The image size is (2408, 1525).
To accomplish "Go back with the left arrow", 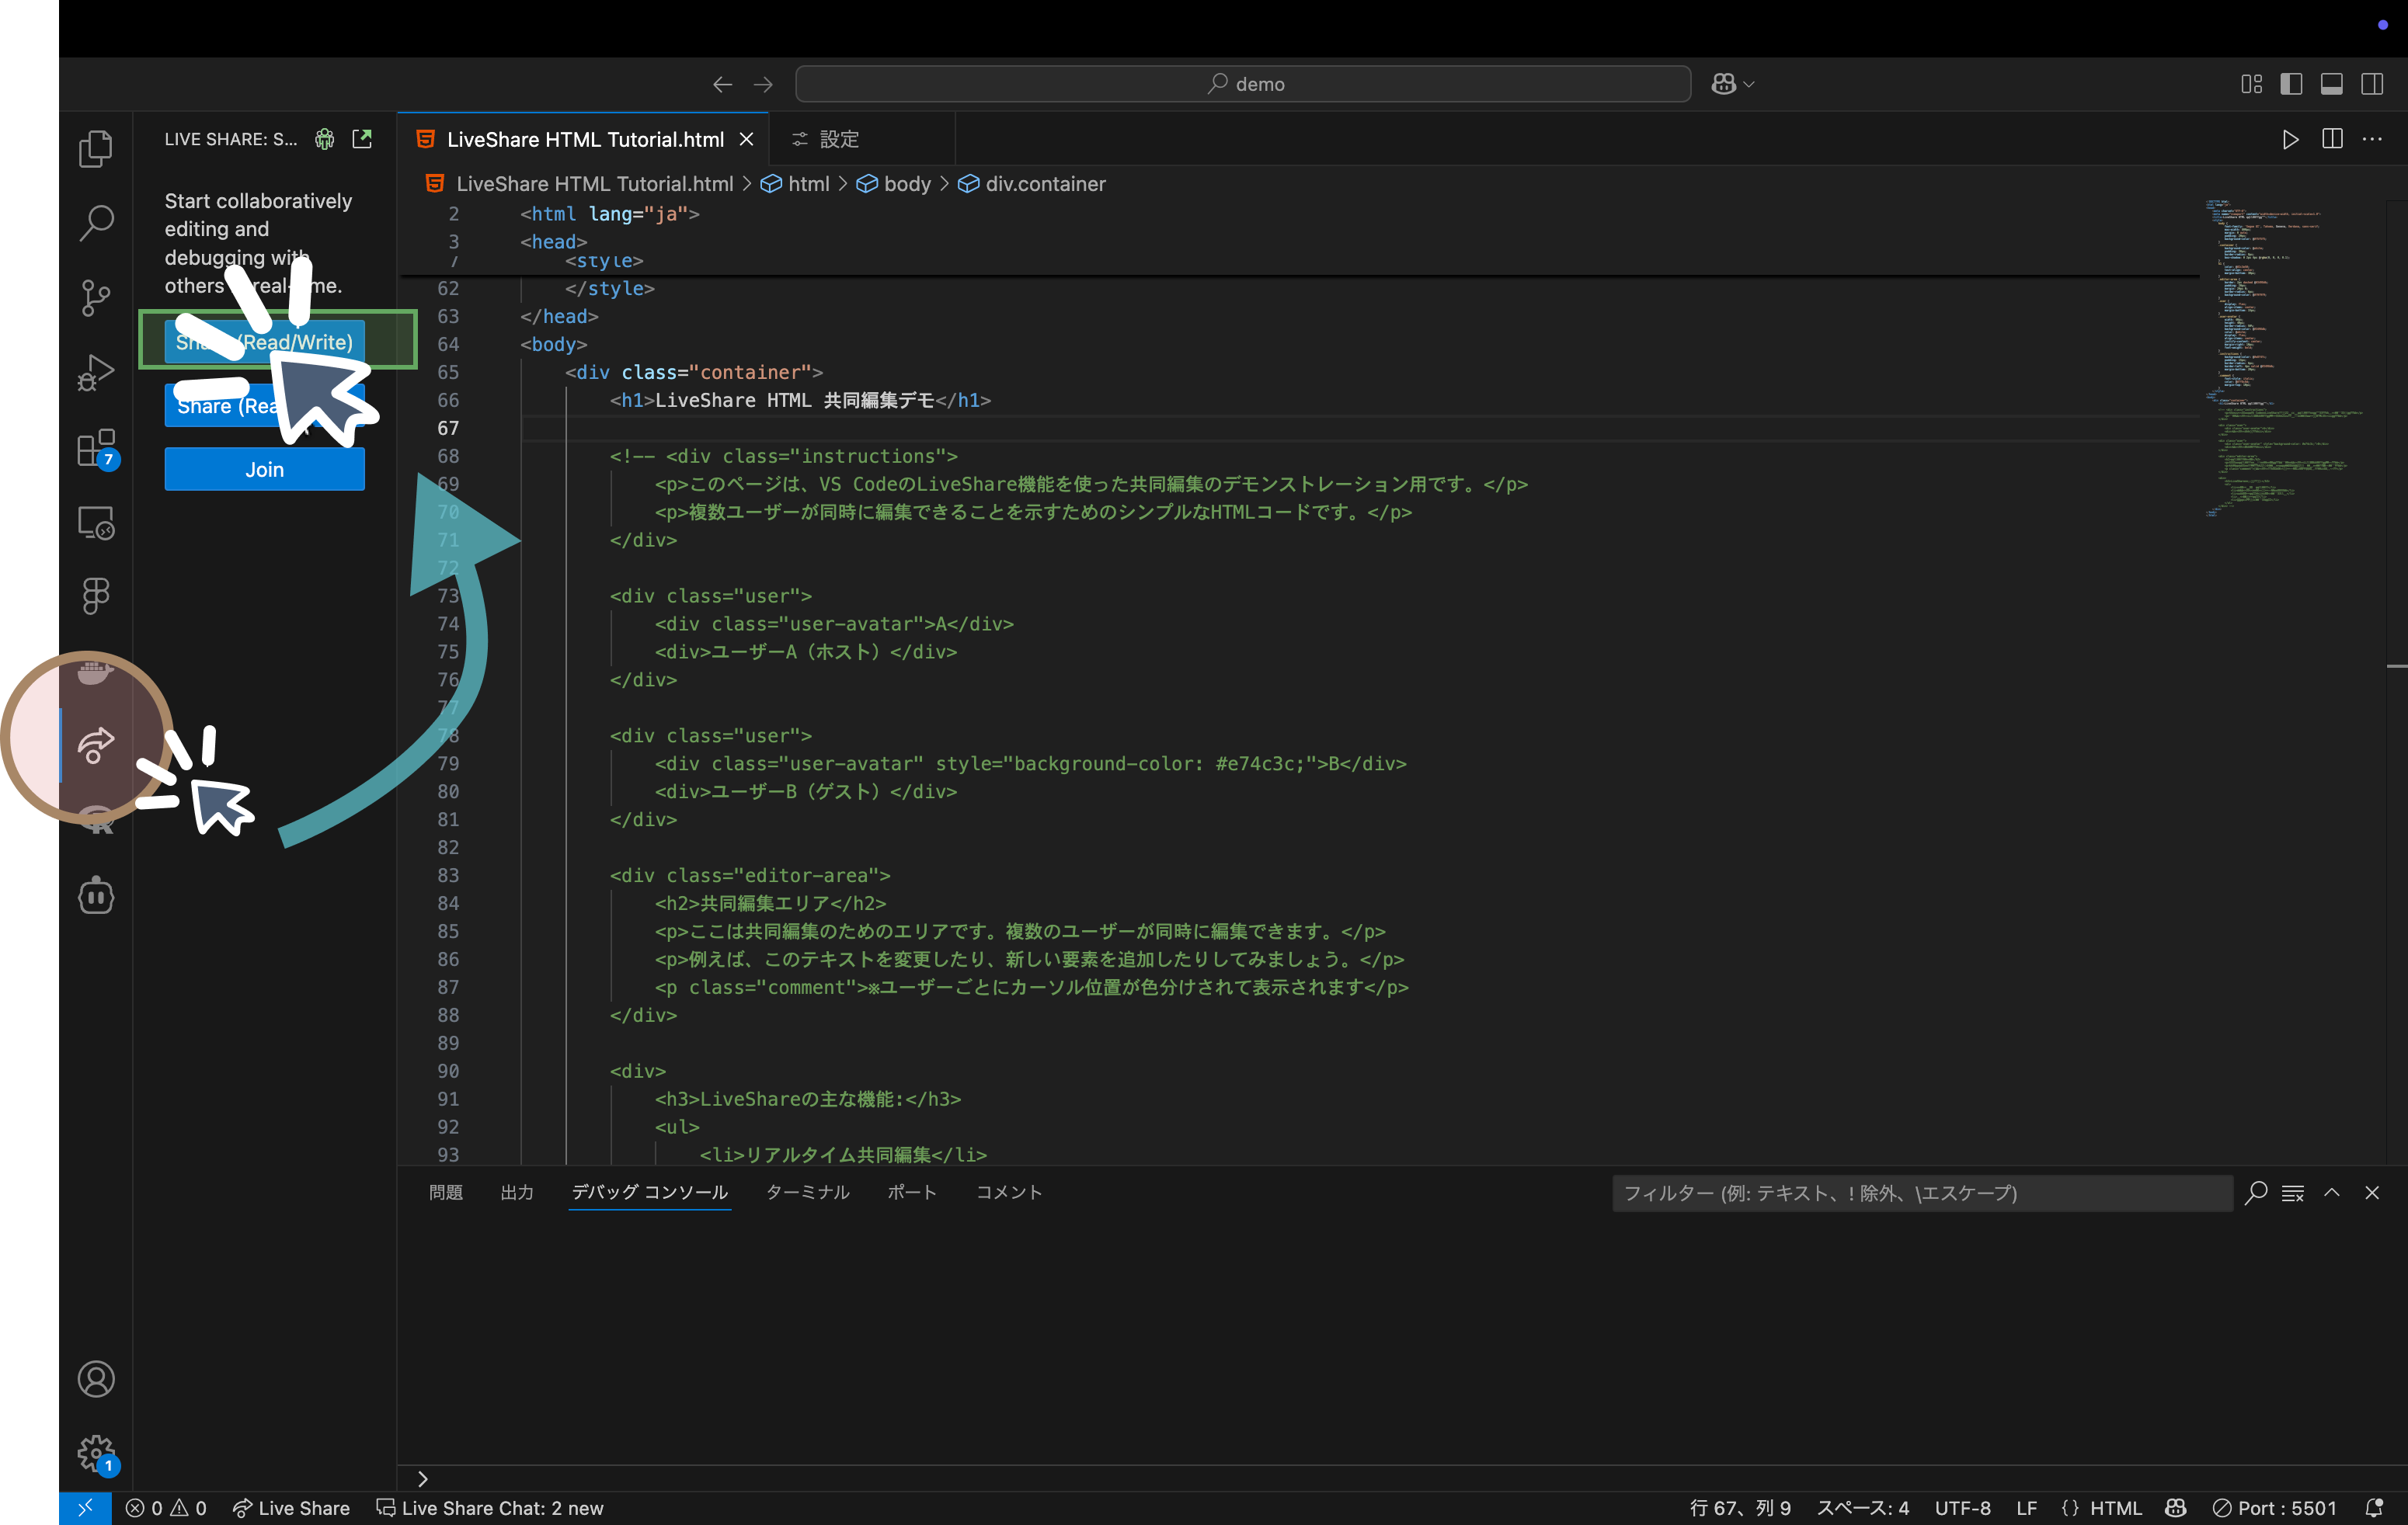I will 722,84.
